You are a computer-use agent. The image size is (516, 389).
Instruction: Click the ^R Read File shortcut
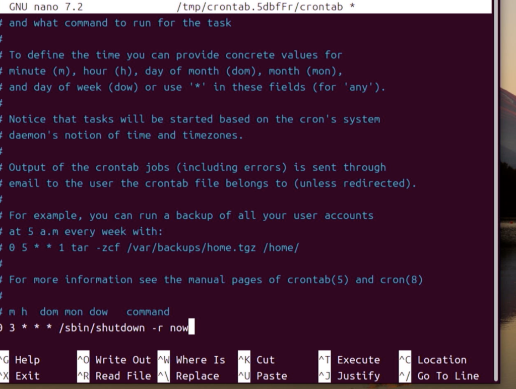pos(114,376)
